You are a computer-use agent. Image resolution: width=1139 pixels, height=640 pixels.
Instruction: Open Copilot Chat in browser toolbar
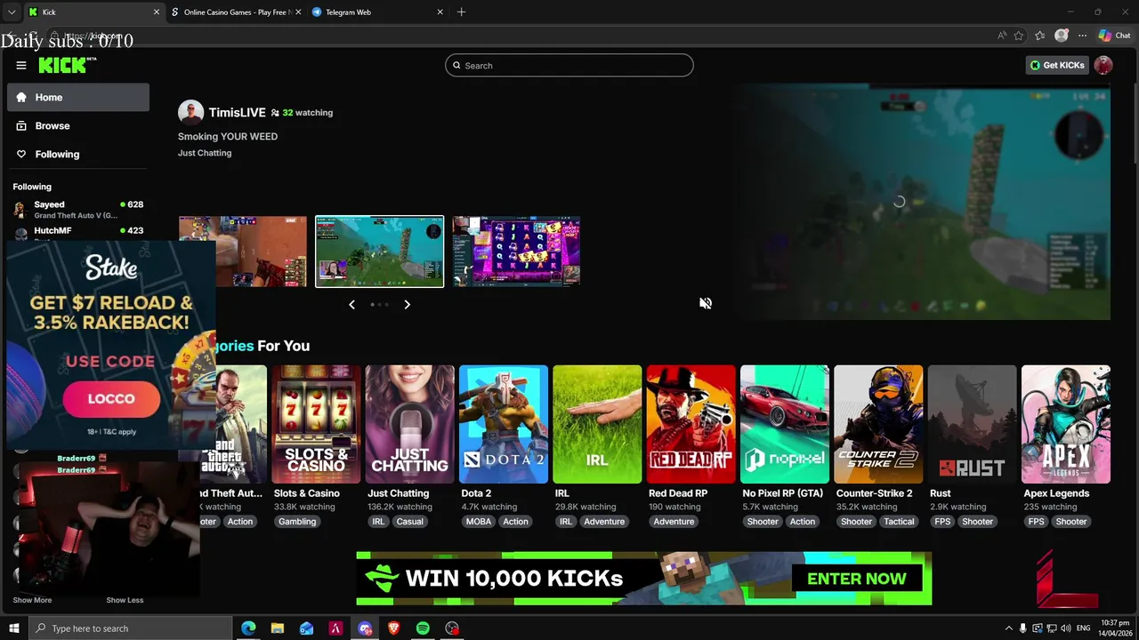tap(1114, 36)
